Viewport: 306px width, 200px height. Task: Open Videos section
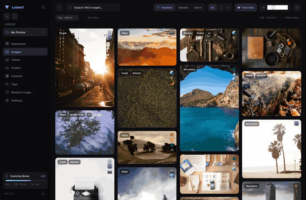coord(25,60)
